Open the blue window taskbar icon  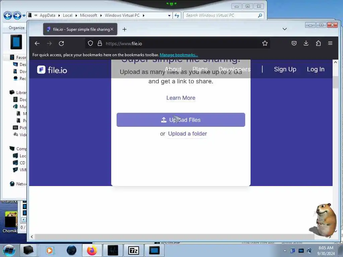point(154,250)
